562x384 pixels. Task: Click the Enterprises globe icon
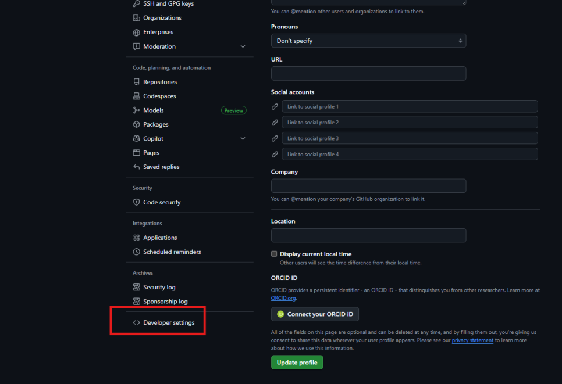136,32
